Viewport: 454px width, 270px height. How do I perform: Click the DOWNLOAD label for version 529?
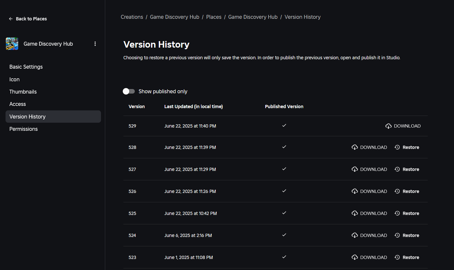pyautogui.click(x=407, y=126)
